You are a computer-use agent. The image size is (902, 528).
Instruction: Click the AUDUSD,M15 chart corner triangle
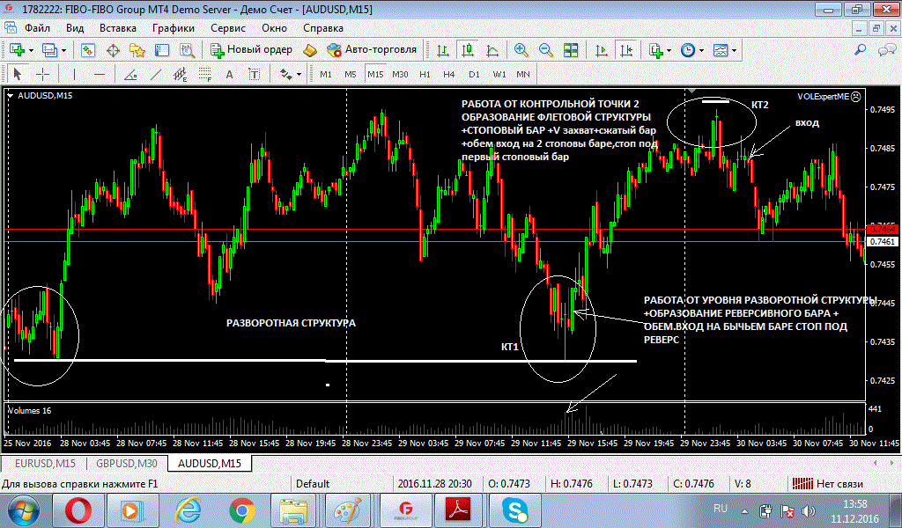(x=11, y=96)
